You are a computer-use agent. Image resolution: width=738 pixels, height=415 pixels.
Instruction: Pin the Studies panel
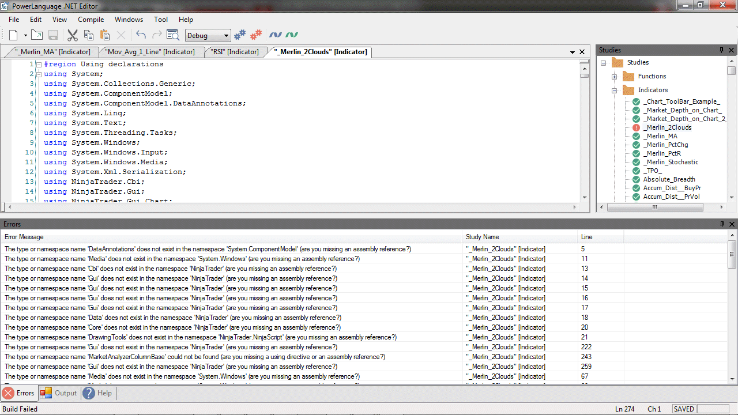721,50
